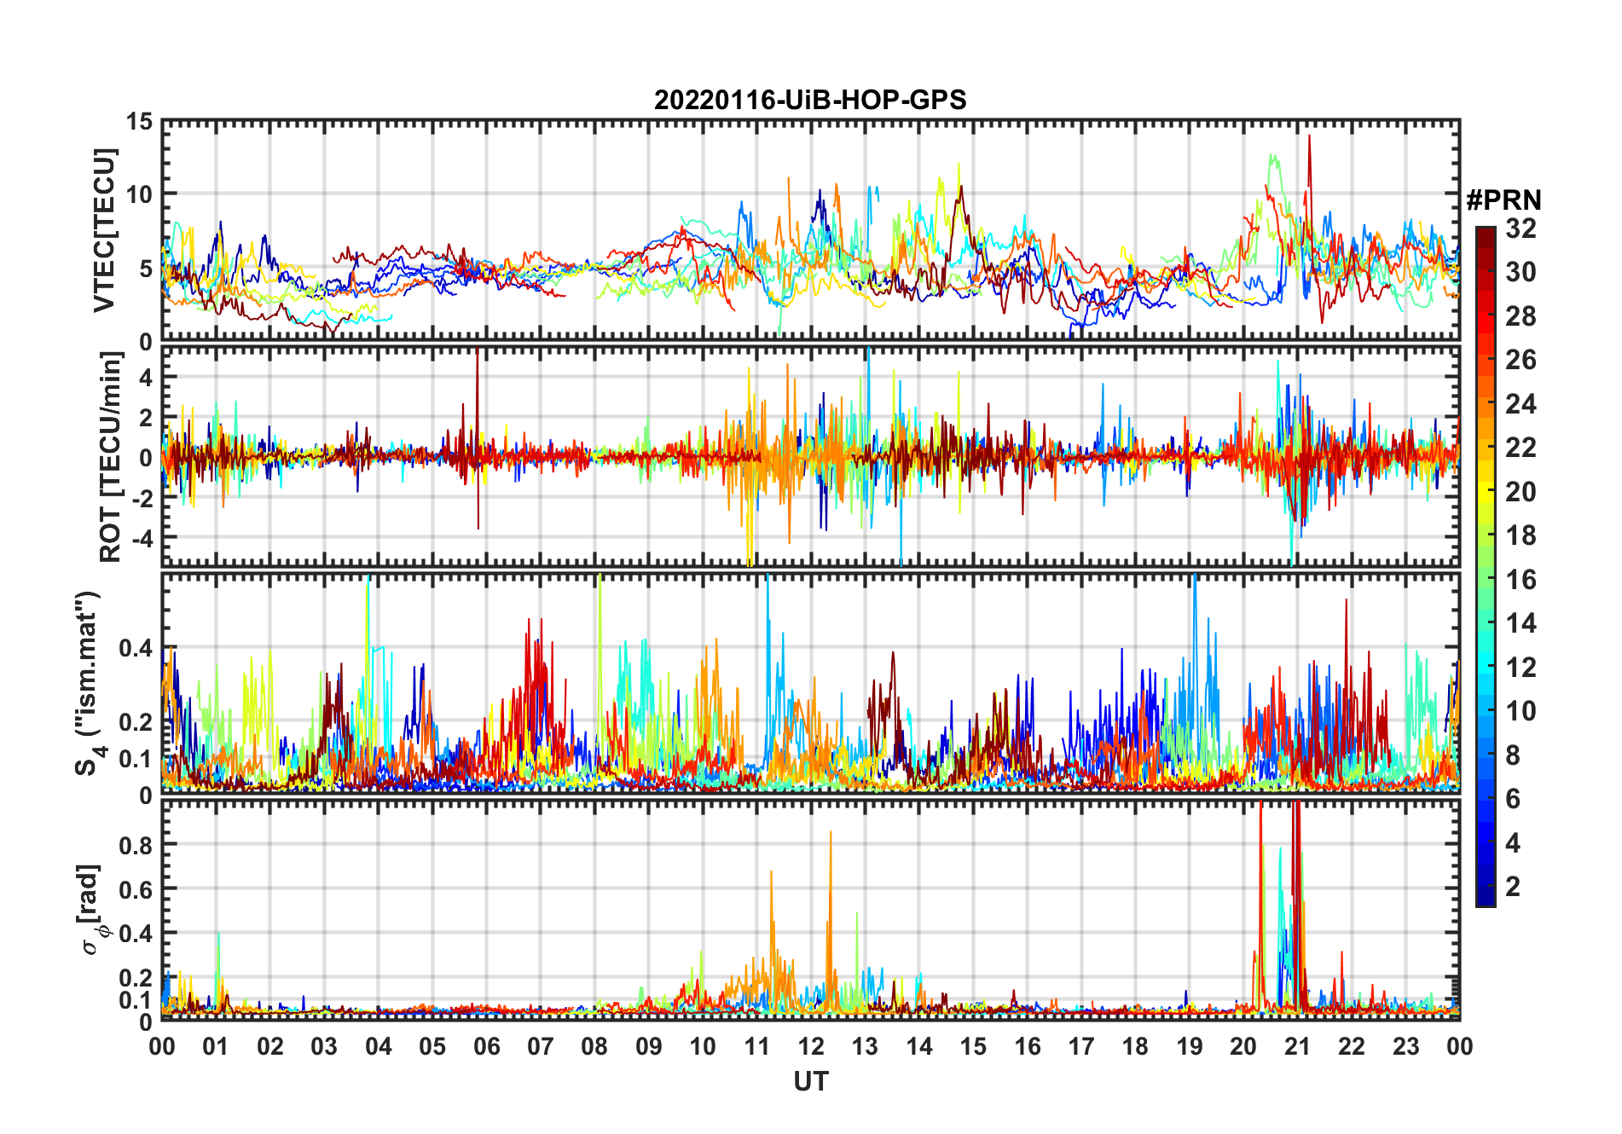The image size is (1622, 1134).
Task: Select the ROT [TECU/min] axis label
Action: (x=110, y=456)
